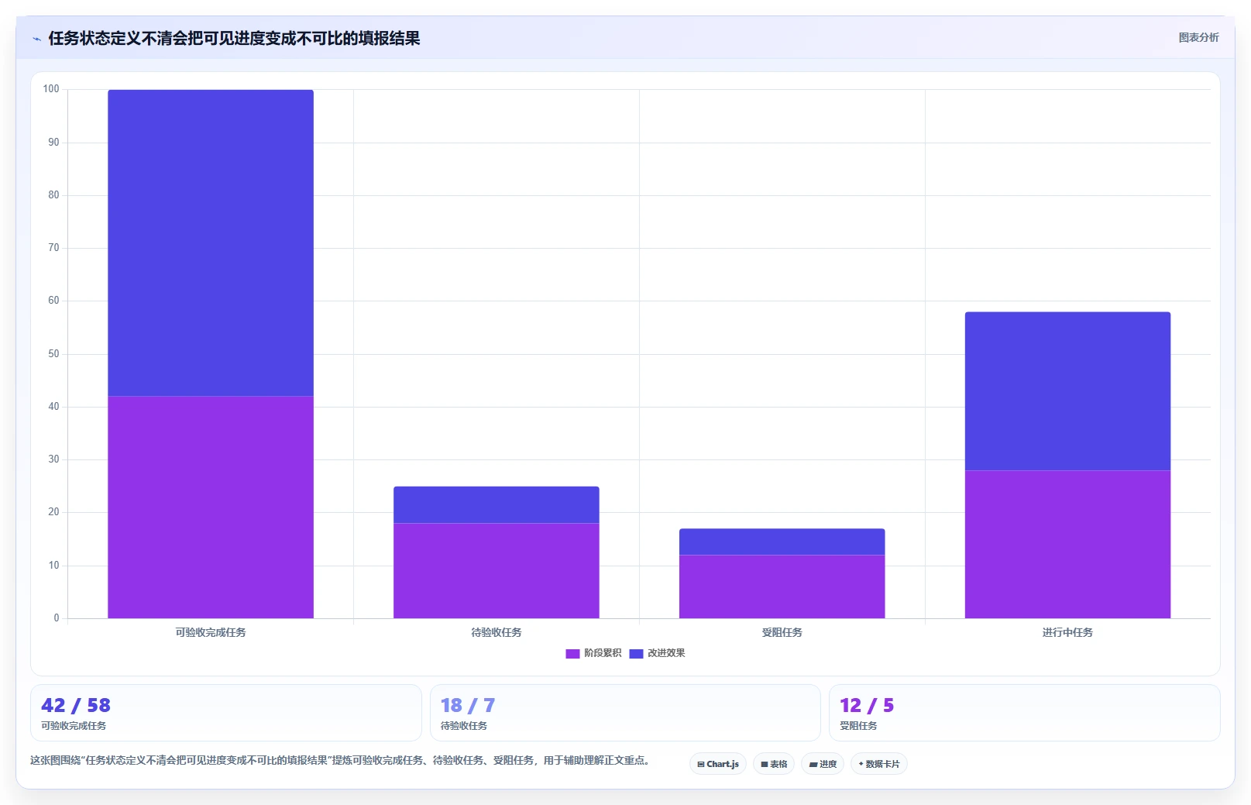The image size is (1251, 805).
Task: Click the blue segment of 进行中任务 bar
Action: [x=1067, y=391]
